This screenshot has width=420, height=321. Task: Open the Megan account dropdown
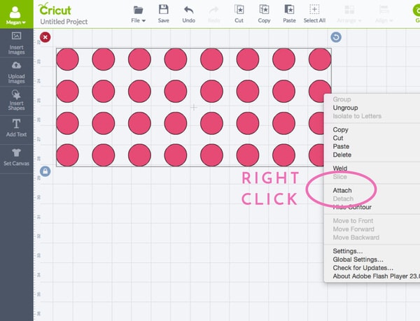point(16,14)
